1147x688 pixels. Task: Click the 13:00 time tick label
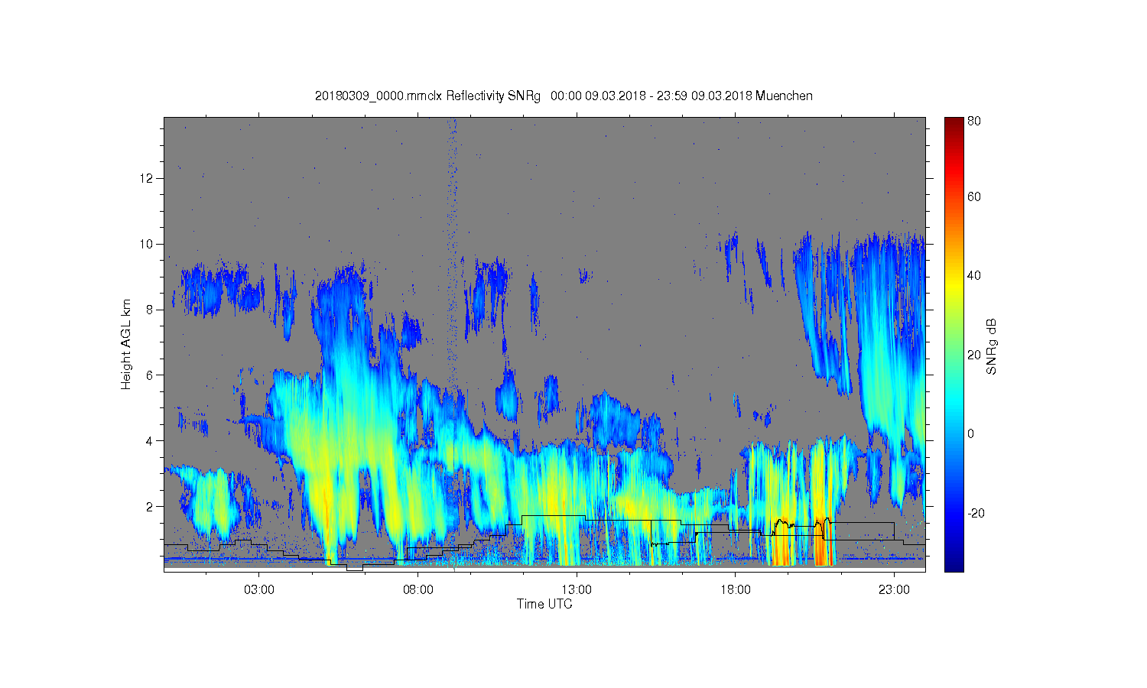[x=577, y=590]
